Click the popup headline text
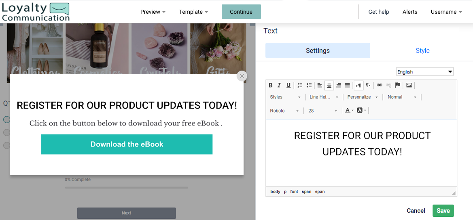473x220 pixels. click(127, 106)
